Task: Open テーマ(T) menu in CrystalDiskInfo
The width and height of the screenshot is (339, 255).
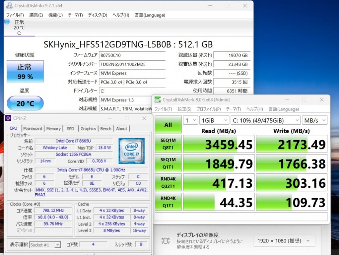Action: (x=75, y=15)
